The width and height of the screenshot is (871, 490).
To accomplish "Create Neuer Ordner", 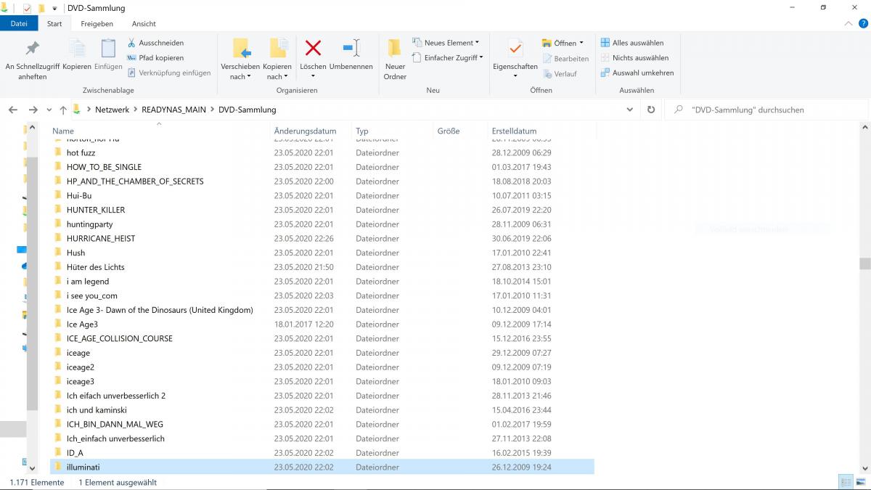I will pyautogui.click(x=395, y=60).
